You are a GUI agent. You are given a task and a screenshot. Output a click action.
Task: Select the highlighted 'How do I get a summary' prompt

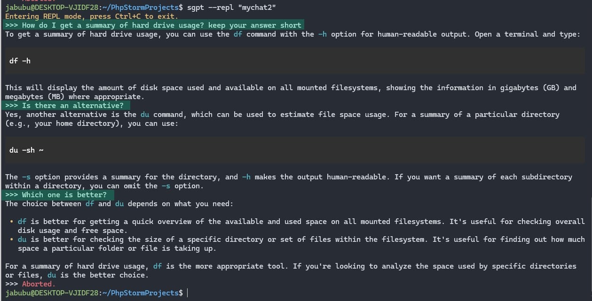tap(153, 25)
